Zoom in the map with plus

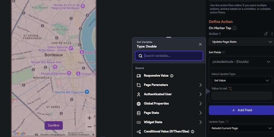click(90, 118)
